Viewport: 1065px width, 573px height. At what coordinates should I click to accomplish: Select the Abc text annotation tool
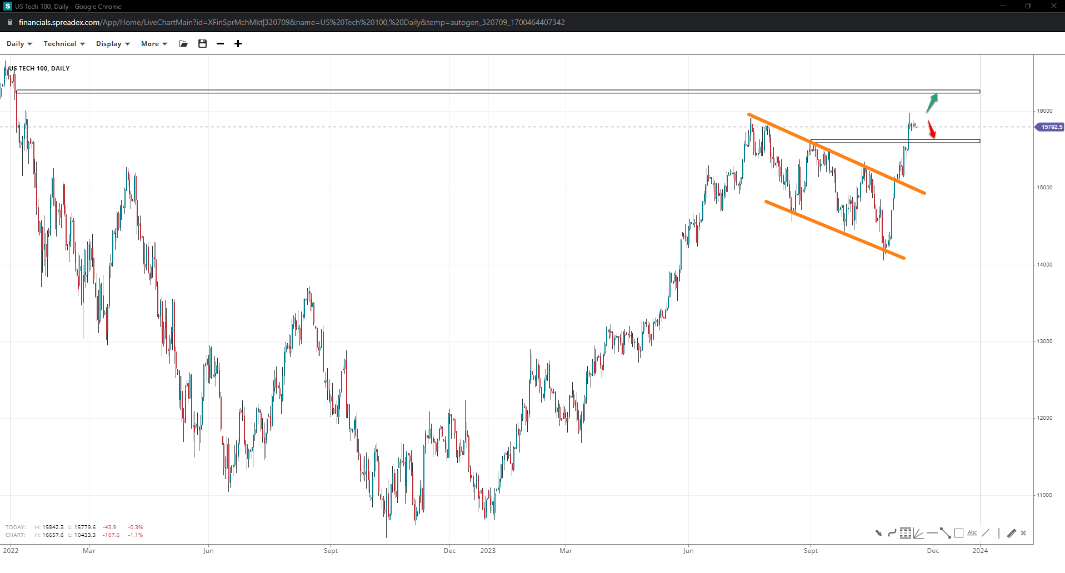[x=972, y=533]
